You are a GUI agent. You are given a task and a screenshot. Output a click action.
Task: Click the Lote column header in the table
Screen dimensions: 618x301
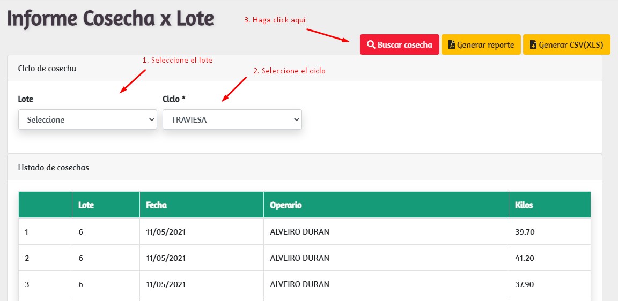[x=86, y=205]
